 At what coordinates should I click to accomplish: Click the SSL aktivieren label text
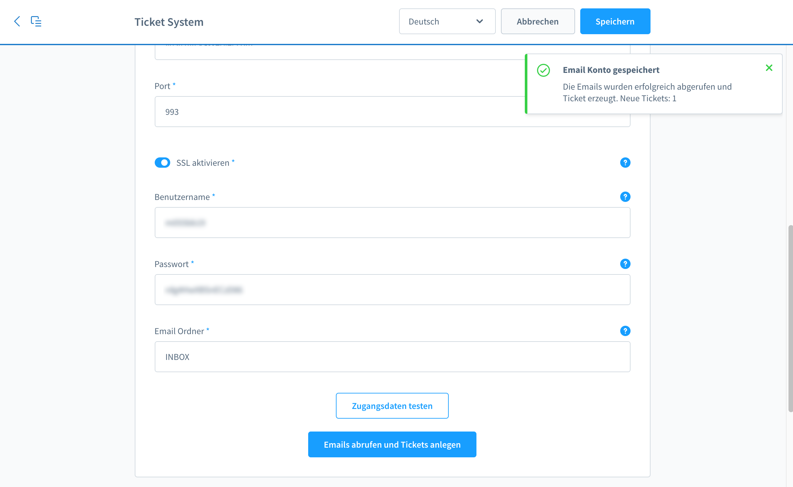point(203,163)
